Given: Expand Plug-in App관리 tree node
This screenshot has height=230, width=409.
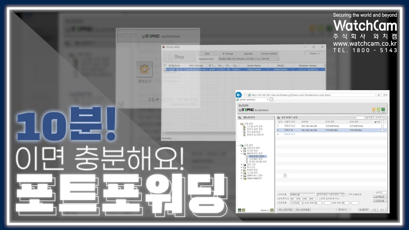Looking at the screenshot, I should click(x=241, y=178).
